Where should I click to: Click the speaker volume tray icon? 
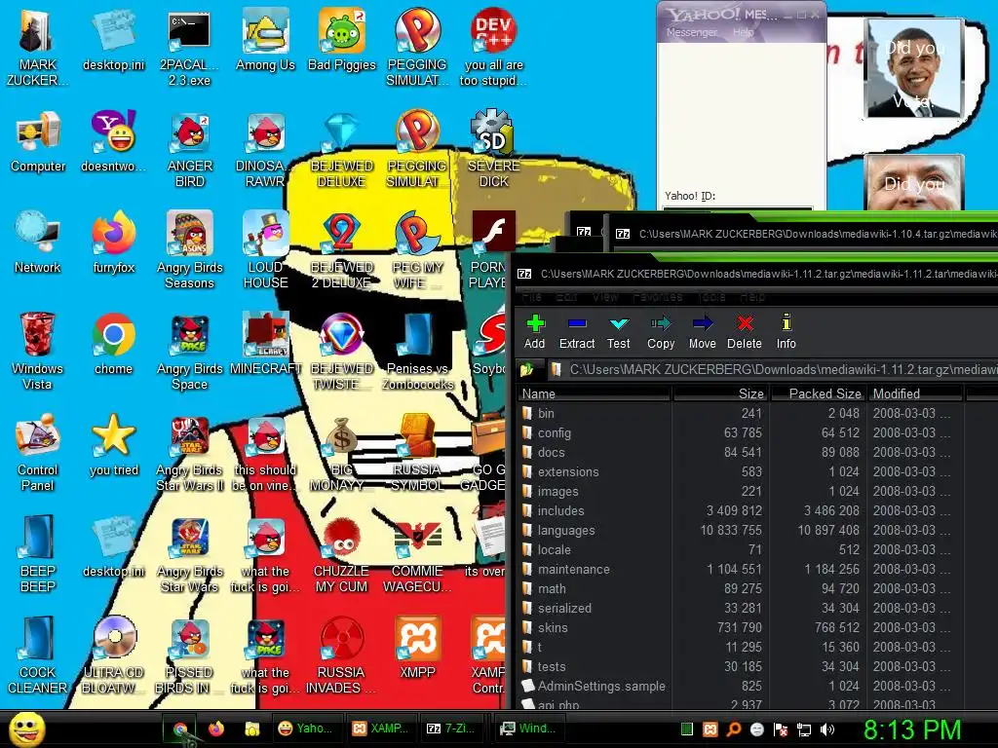pyautogui.click(x=827, y=729)
